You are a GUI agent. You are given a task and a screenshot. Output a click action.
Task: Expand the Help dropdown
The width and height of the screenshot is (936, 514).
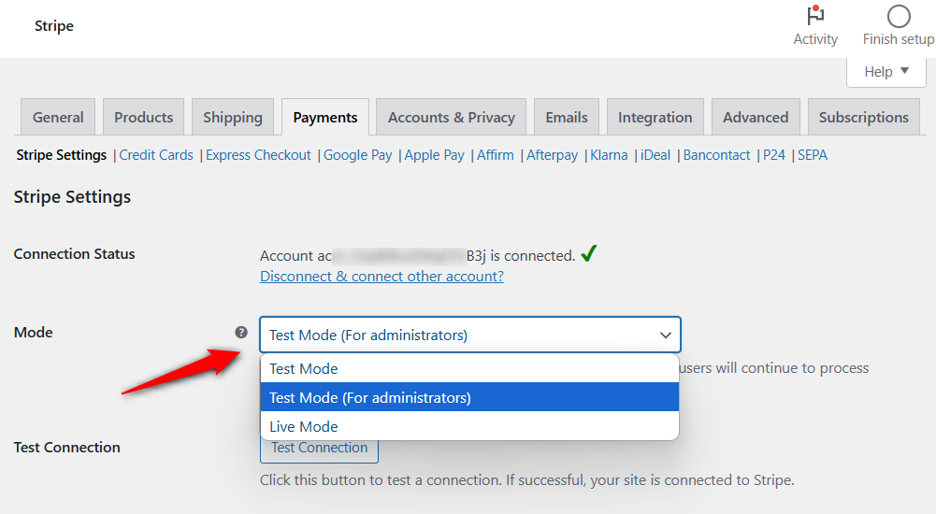(x=886, y=72)
